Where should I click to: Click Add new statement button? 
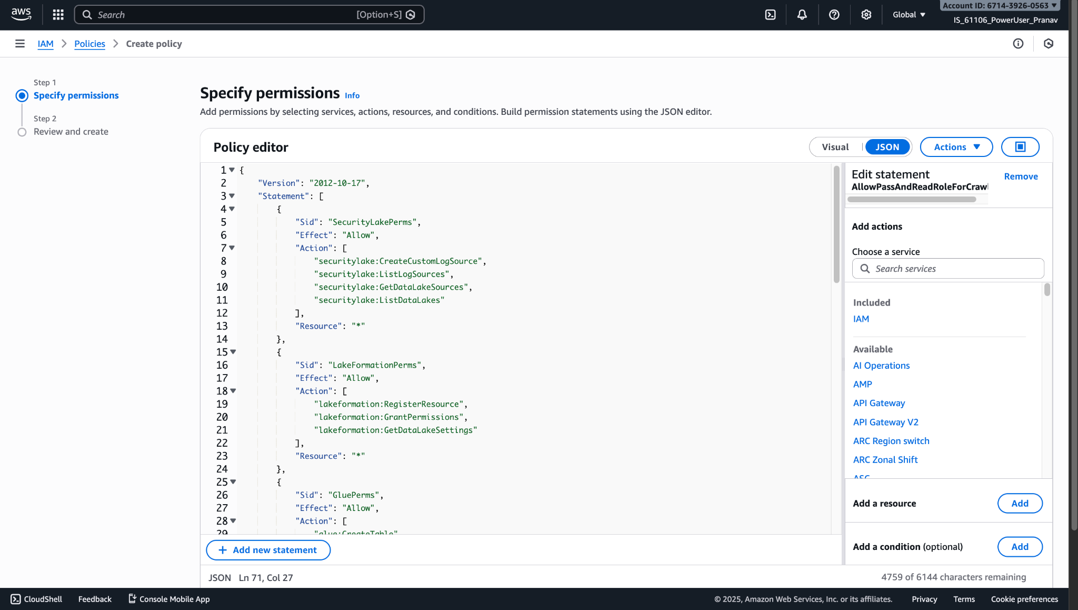268,550
